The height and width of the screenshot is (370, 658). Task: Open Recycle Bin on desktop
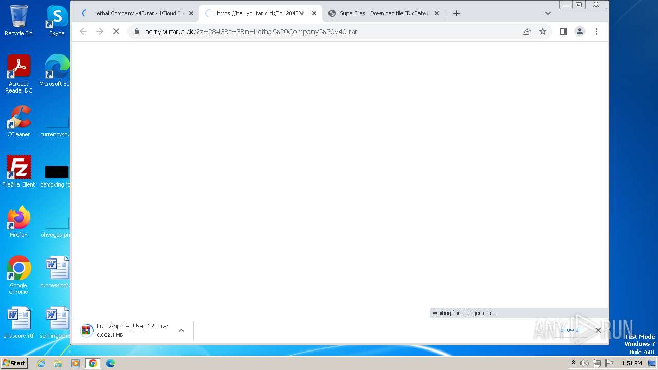click(x=19, y=21)
